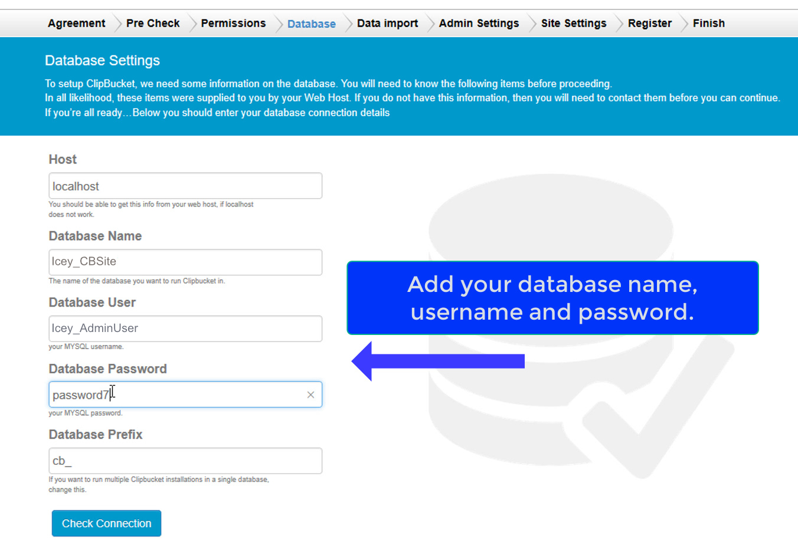Click the Database Settings heading
This screenshot has height=542, width=798.
(x=103, y=61)
